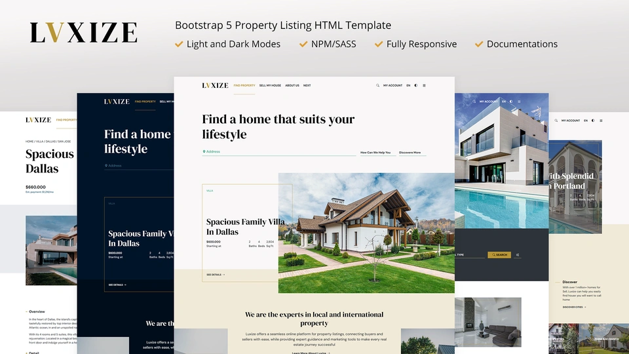The height and width of the screenshot is (354, 629).
Task: Click the Portland mansion photo card
Action: click(575, 187)
